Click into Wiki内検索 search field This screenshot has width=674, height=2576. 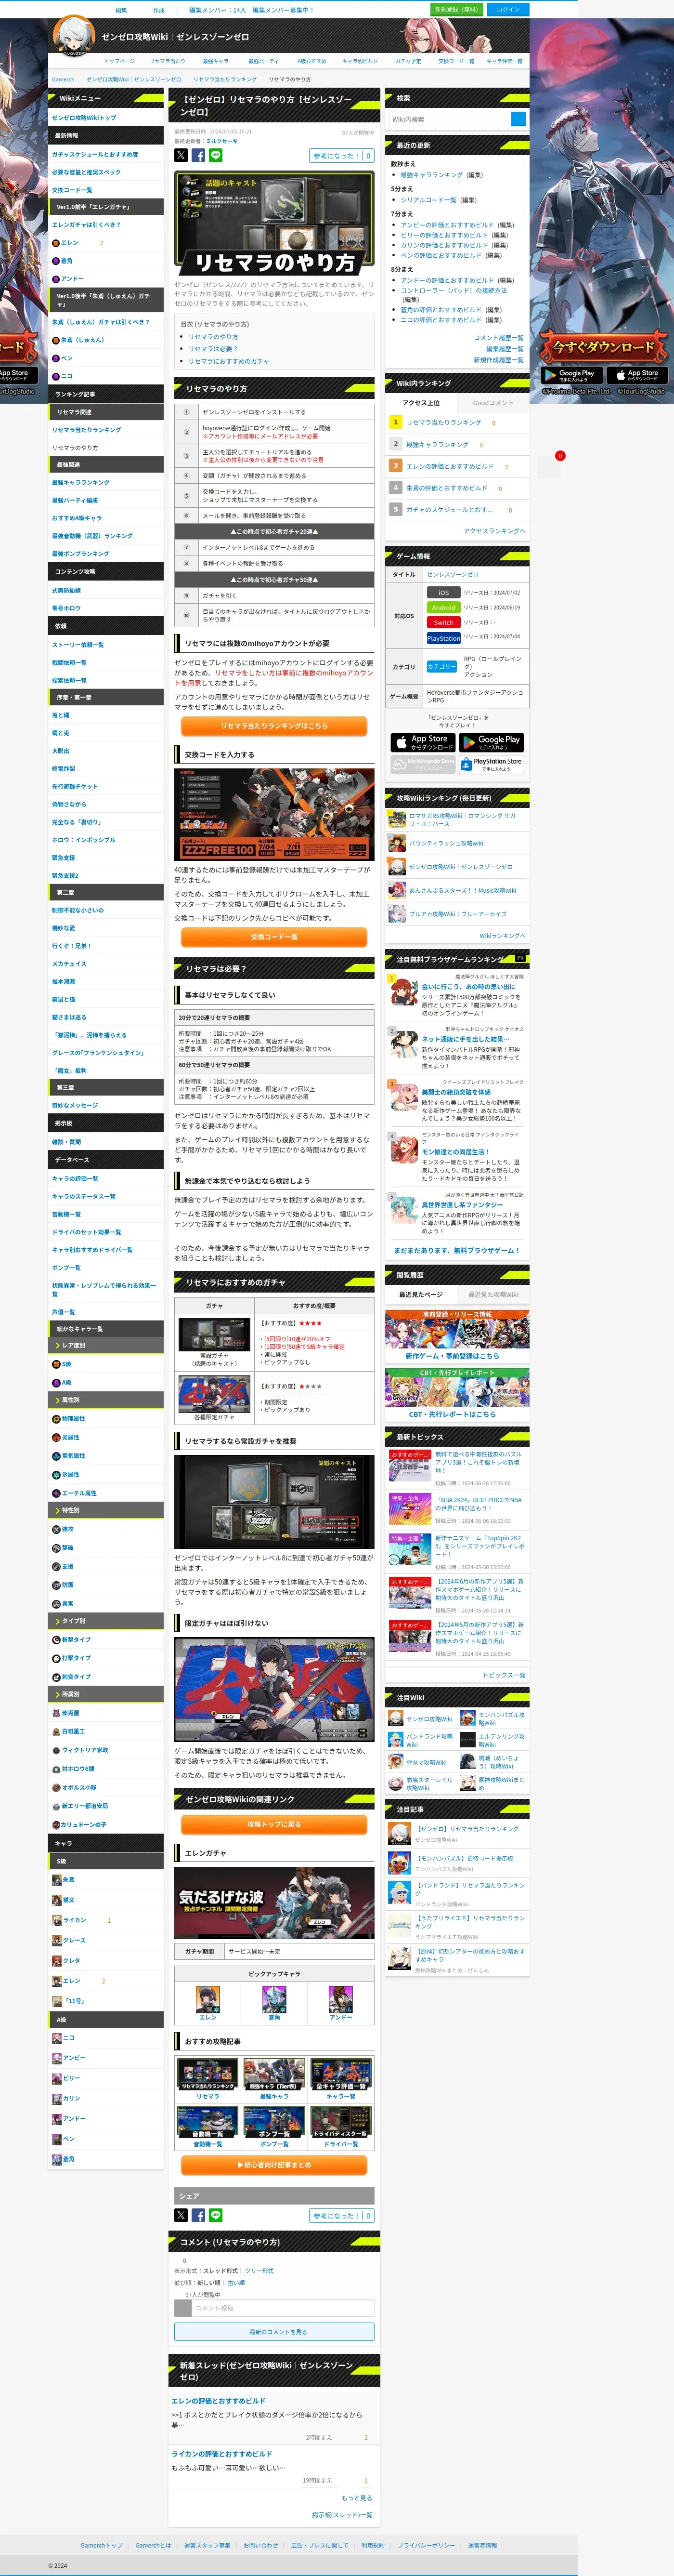(450, 119)
